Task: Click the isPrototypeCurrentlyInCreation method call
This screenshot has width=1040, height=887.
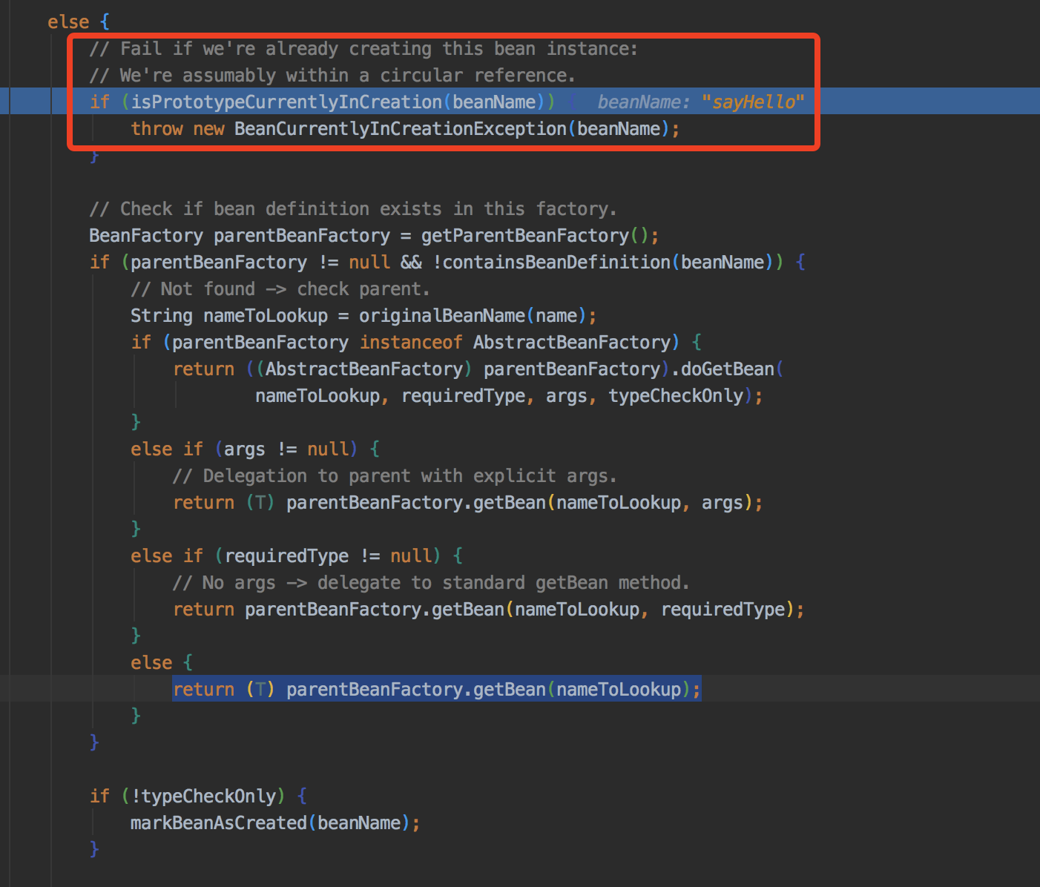Action: click(x=287, y=102)
